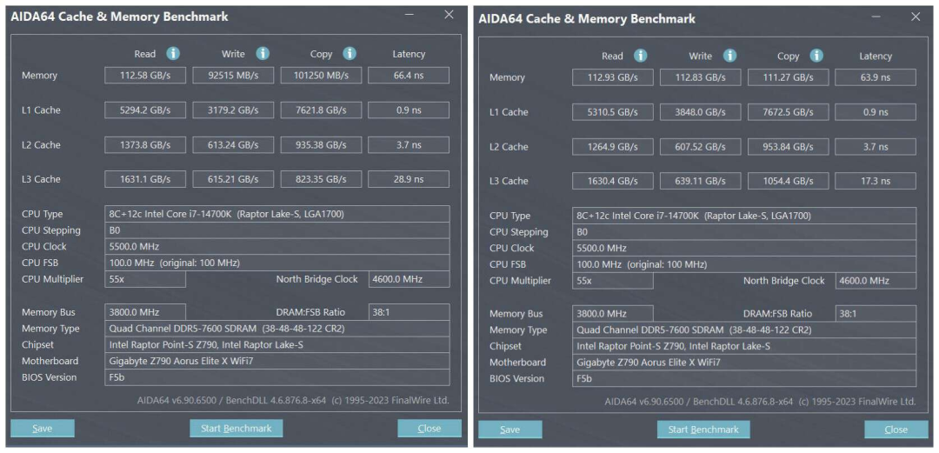Click Memory Type field in right window
The height and width of the screenshot is (453, 939).
744,330
